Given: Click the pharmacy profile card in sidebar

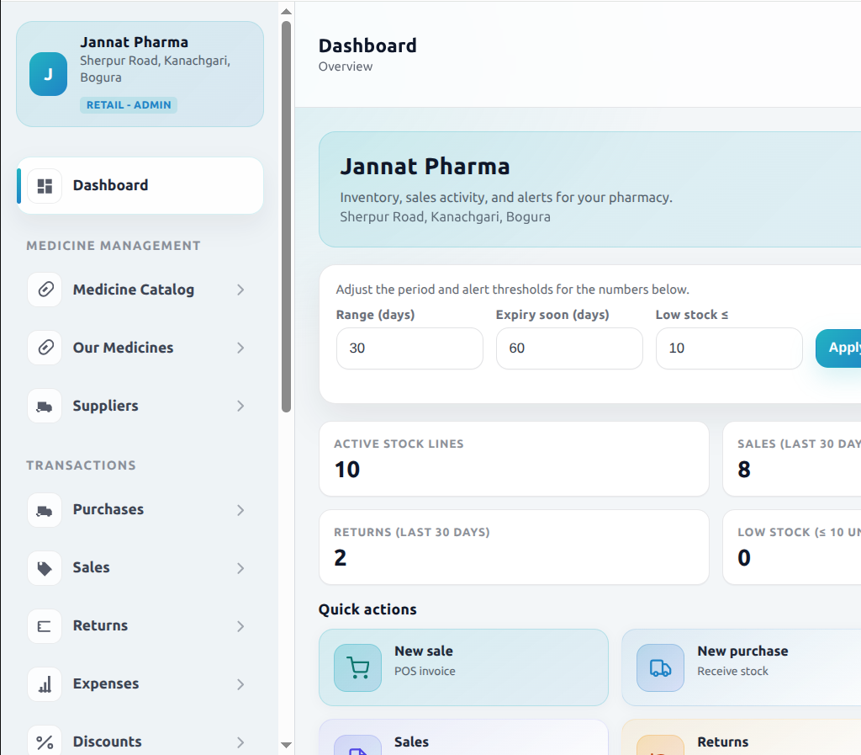Looking at the screenshot, I should (140, 74).
